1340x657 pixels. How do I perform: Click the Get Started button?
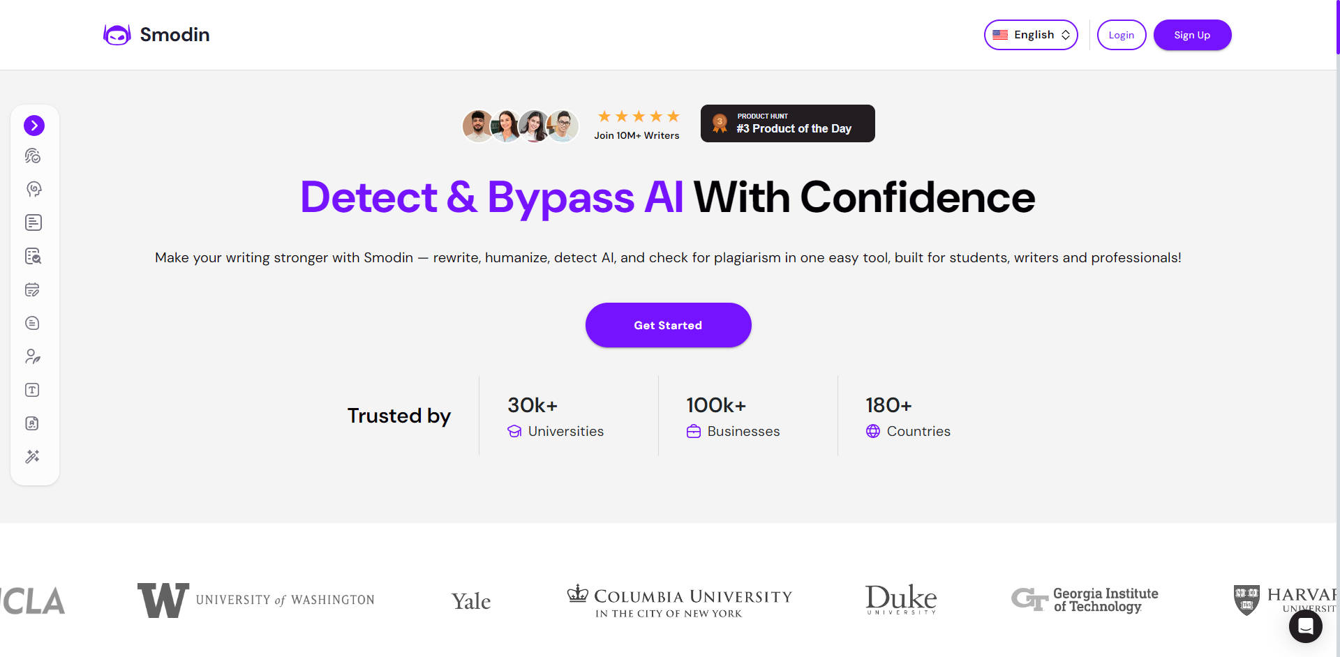(668, 325)
